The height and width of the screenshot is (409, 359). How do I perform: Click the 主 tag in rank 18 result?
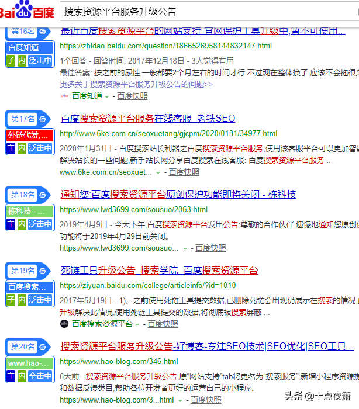click(11, 224)
